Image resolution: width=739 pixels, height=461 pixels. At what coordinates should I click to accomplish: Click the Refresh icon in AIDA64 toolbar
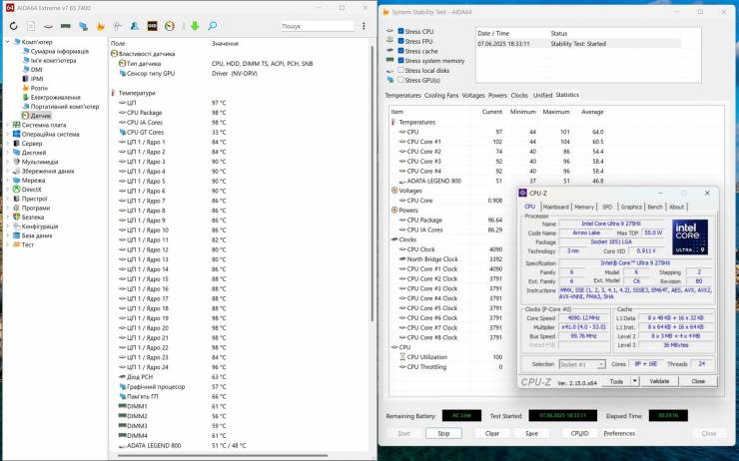point(13,26)
